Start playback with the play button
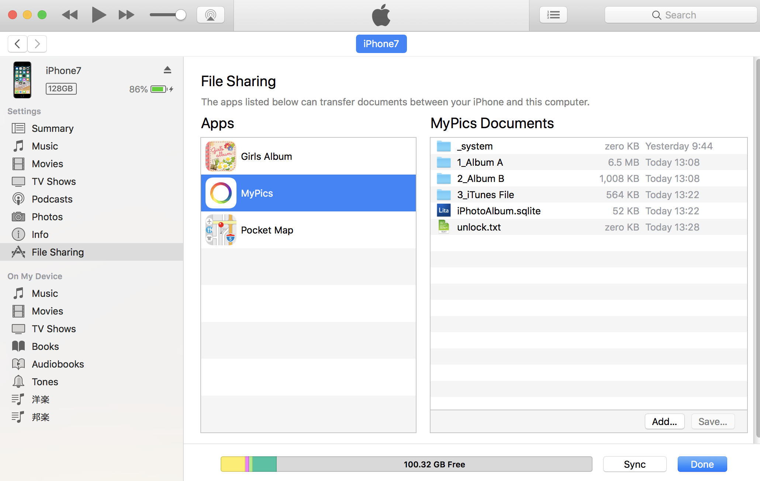The image size is (760, 481). click(99, 15)
